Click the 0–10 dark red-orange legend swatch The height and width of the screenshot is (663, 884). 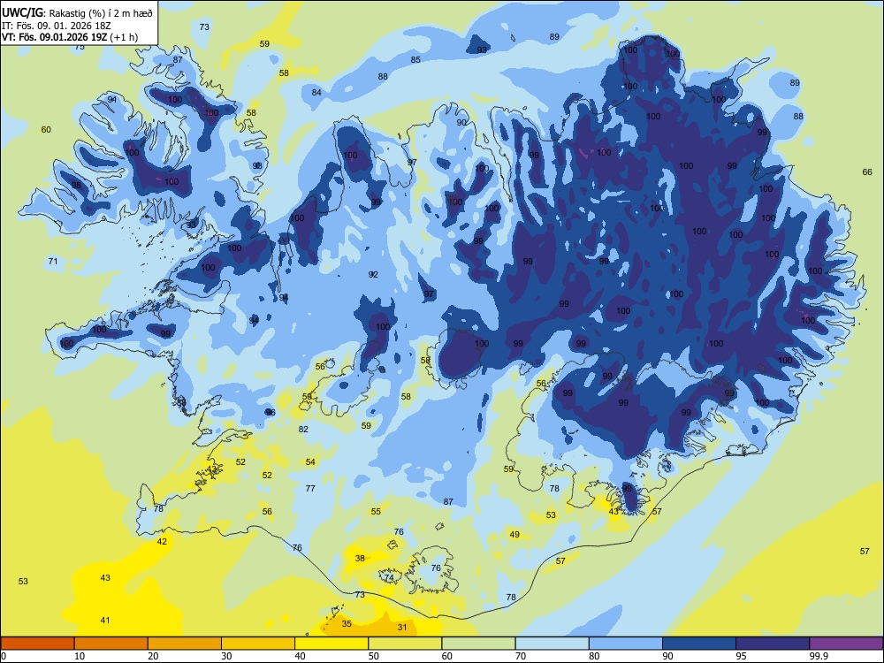pos(37,644)
